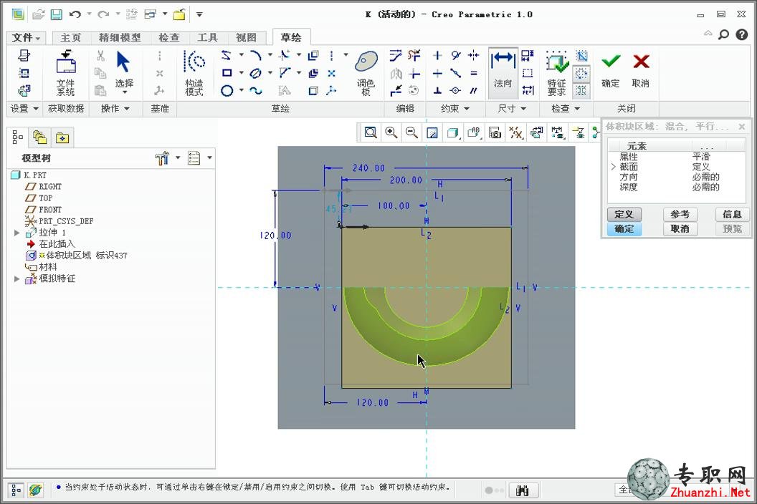Select the Line sketch tool

click(226, 55)
